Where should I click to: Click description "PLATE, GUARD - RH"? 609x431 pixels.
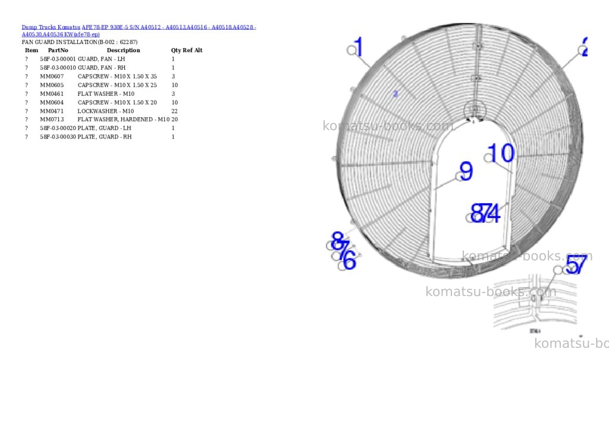[105, 137]
